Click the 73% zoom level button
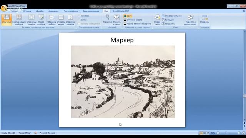246x138 pixels. coord(213,133)
